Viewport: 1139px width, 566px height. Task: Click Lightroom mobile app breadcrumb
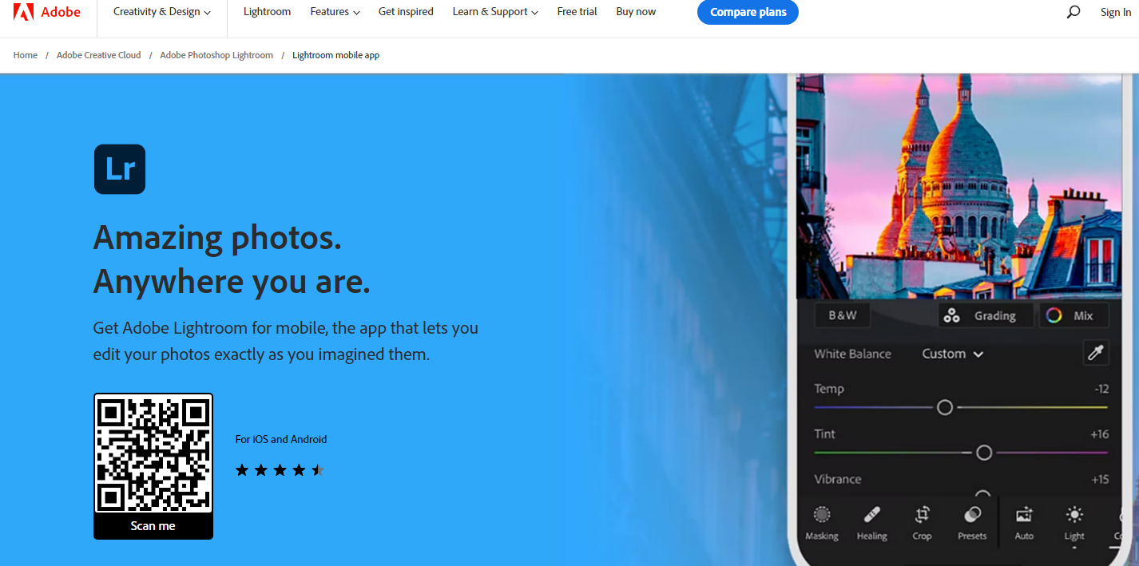tap(335, 55)
